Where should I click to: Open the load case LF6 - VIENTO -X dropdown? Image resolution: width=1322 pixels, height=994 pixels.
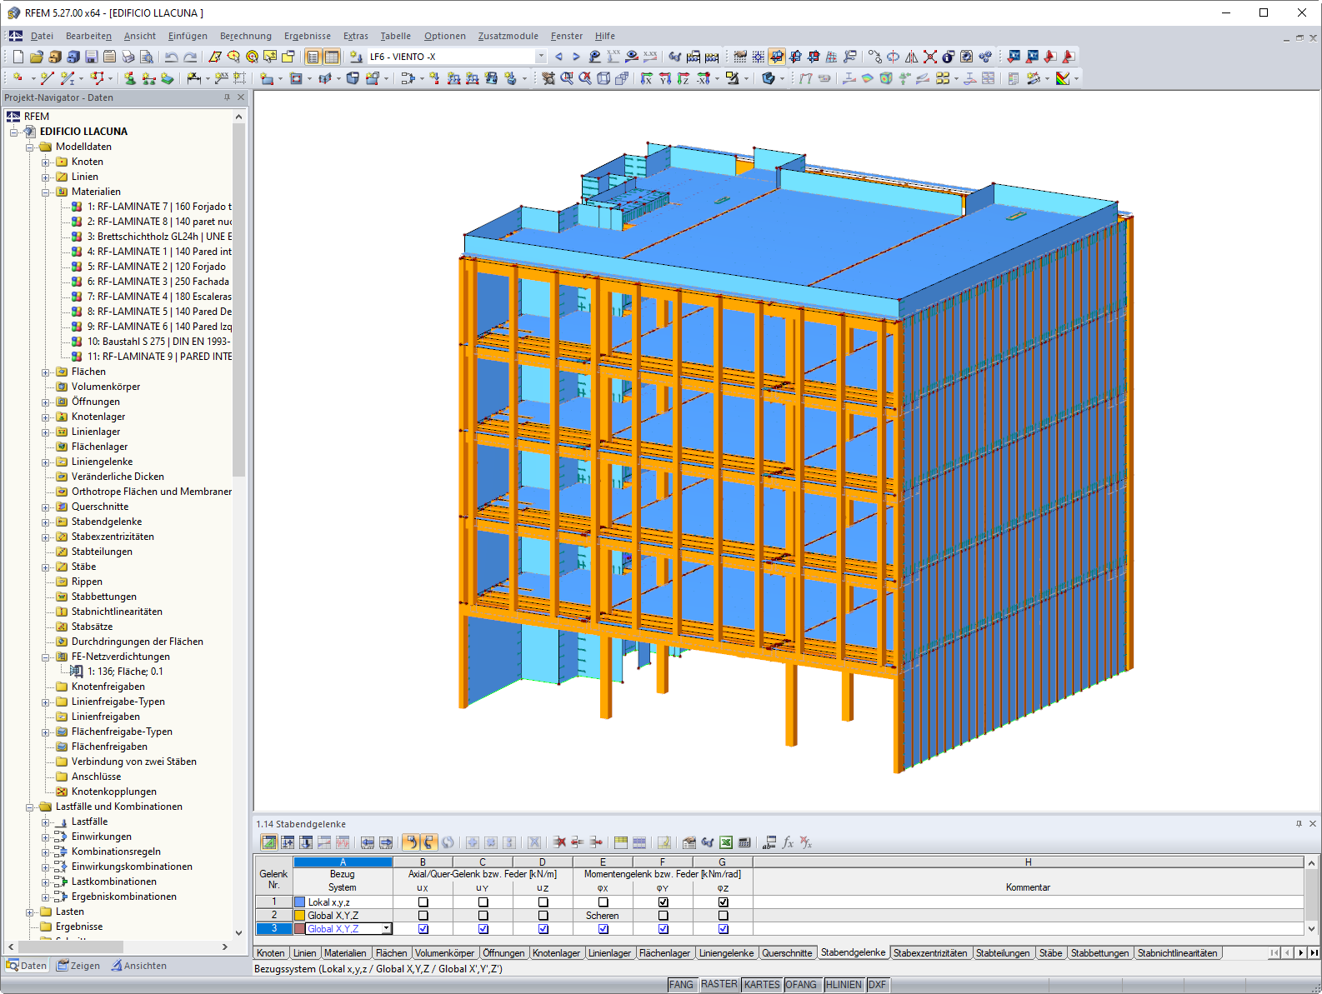tap(541, 57)
